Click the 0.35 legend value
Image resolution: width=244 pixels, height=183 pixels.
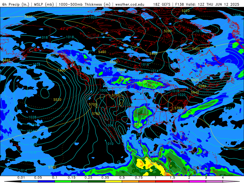pos(105,178)
